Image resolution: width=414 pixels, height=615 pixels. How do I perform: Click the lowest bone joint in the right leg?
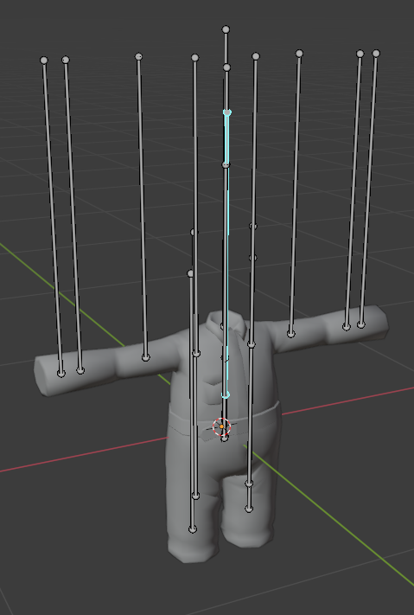click(249, 509)
